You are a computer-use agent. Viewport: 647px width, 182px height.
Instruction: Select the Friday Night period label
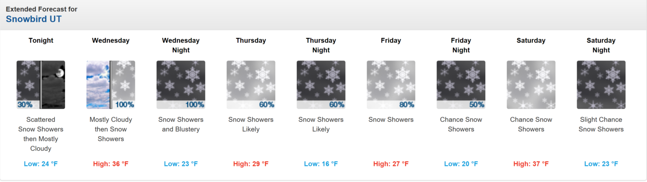pyautogui.click(x=461, y=45)
